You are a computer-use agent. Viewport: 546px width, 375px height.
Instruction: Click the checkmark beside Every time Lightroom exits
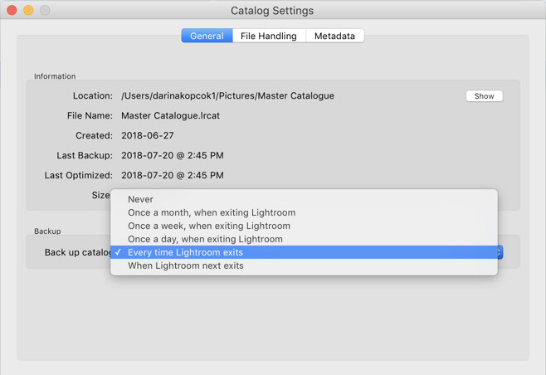(118, 252)
